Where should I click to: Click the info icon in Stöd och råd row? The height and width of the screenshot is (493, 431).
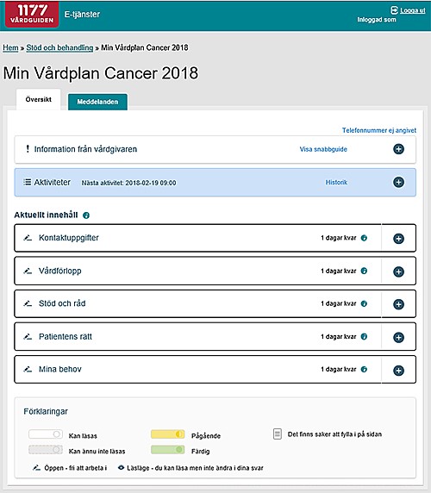click(364, 303)
